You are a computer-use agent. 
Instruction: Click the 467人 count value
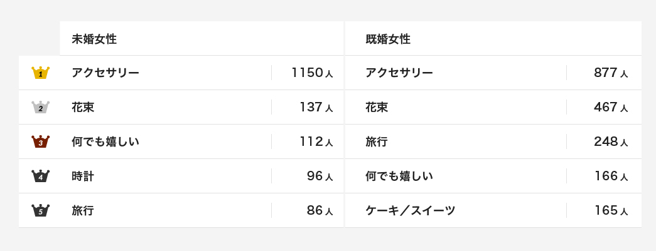tap(611, 107)
